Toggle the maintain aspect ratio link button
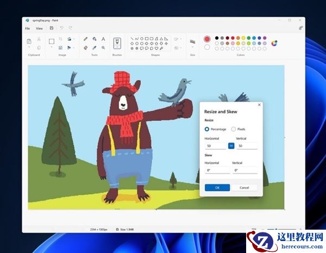This screenshot has width=326, height=253. [231, 146]
